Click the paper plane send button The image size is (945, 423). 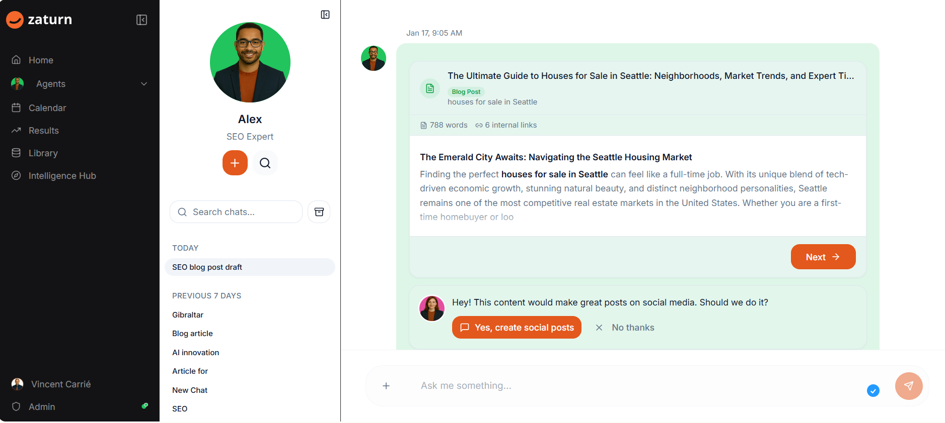908,386
